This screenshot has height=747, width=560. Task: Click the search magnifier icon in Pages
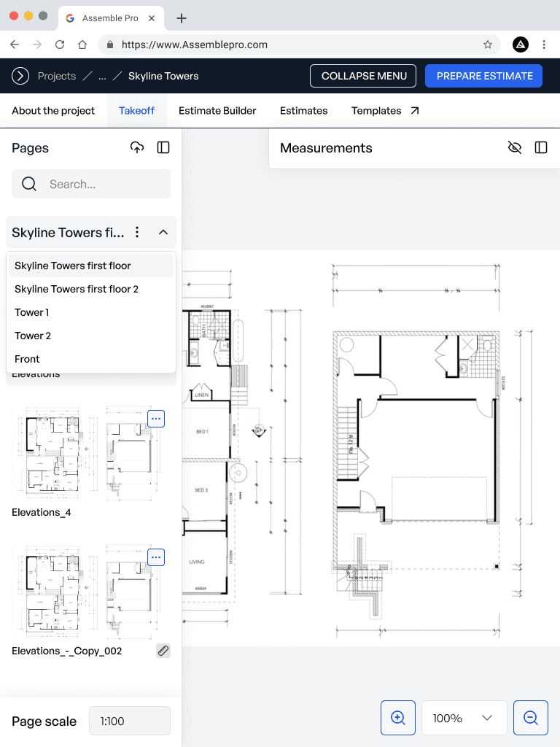[x=29, y=184]
